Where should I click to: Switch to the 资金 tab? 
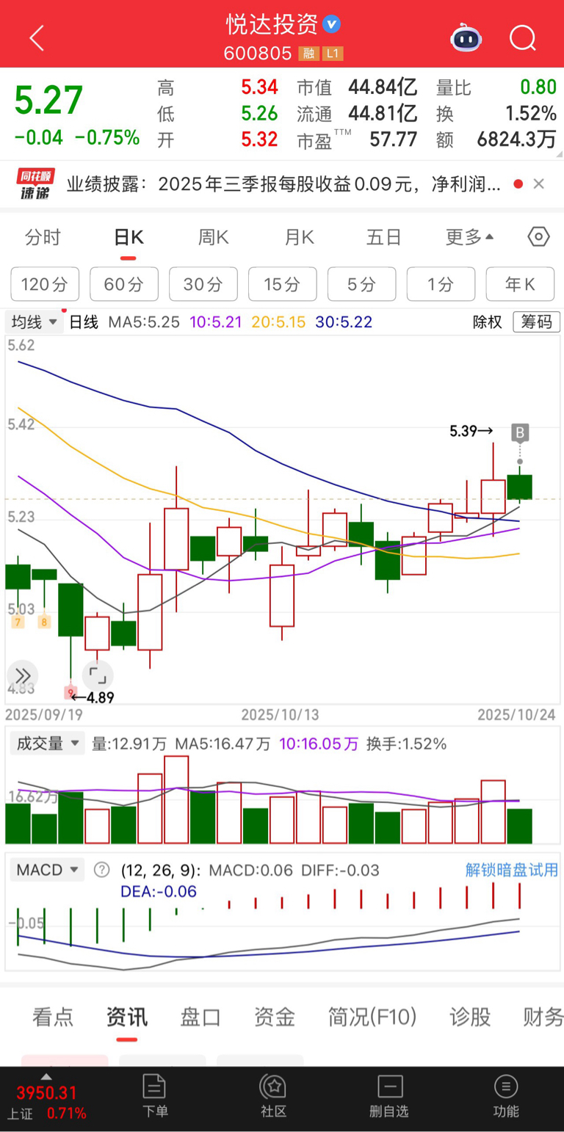[x=275, y=1017]
